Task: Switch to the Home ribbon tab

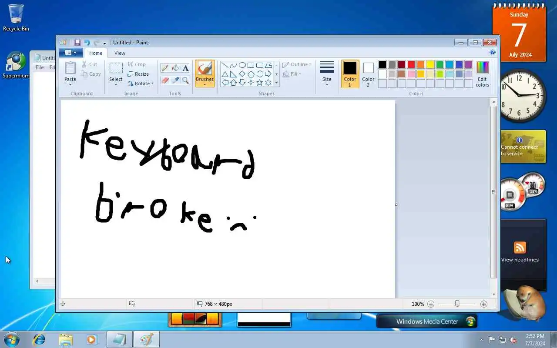Action: coord(96,53)
